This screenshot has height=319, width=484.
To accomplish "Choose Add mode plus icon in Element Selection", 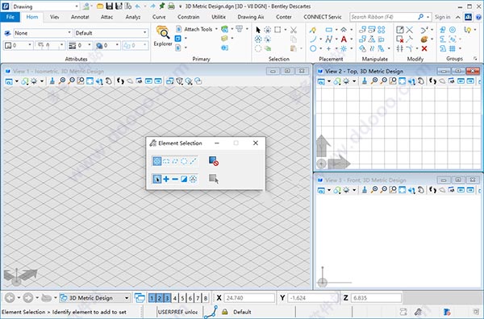I will coord(166,179).
